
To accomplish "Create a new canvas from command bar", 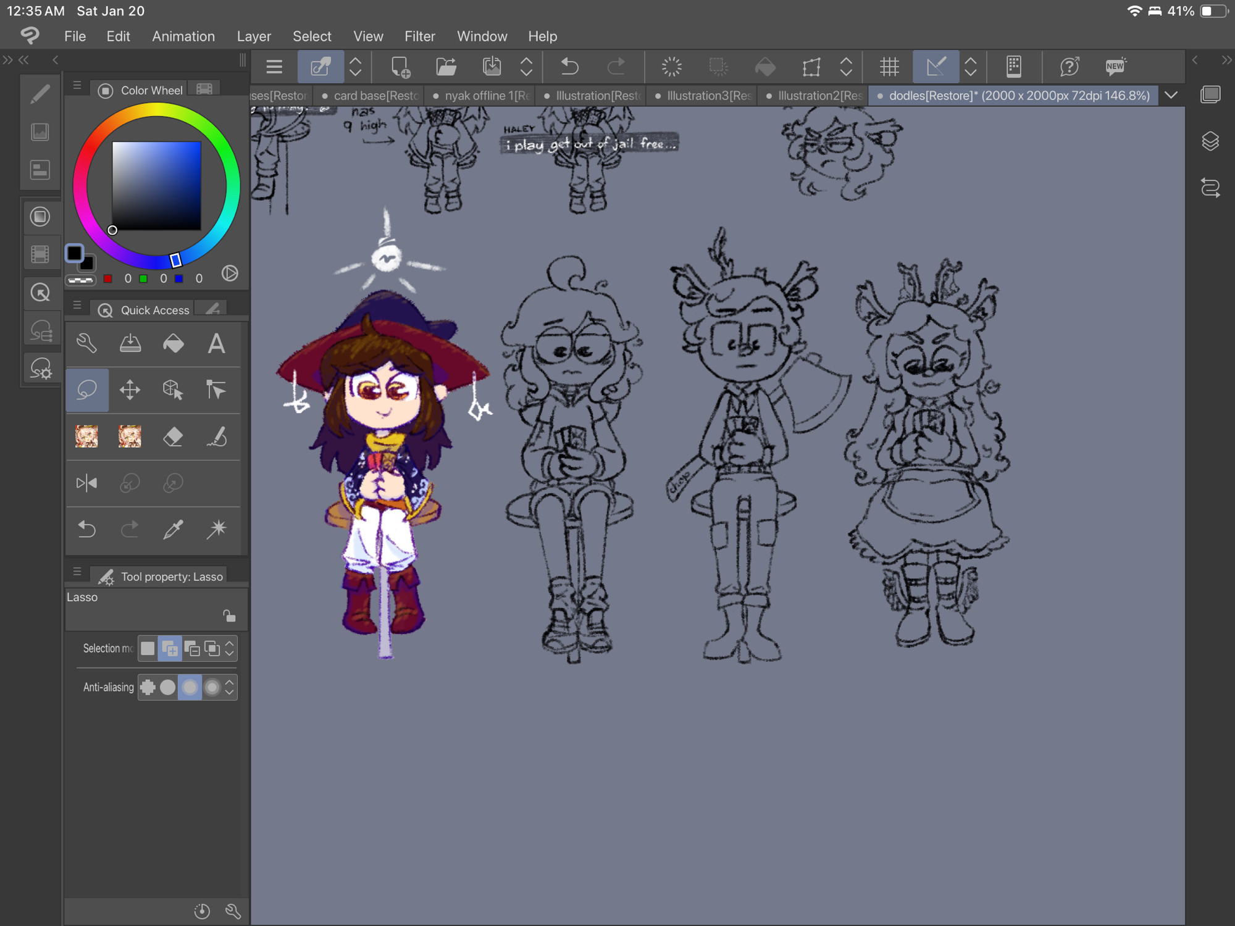I will coord(400,67).
